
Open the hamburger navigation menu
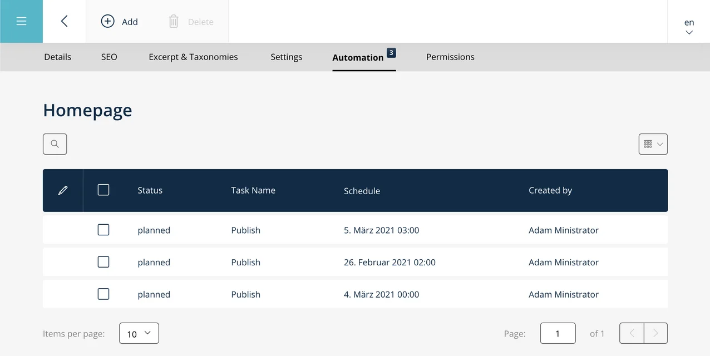(21, 21)
